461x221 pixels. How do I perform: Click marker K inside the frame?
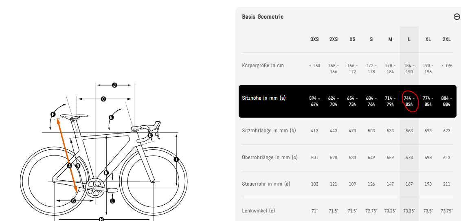[x=106, y=173]
